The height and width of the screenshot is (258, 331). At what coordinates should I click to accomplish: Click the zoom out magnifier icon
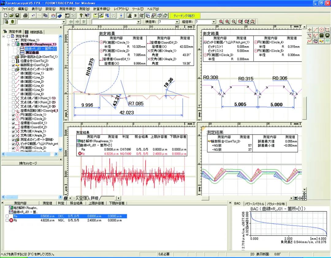[x=234, y=22]
